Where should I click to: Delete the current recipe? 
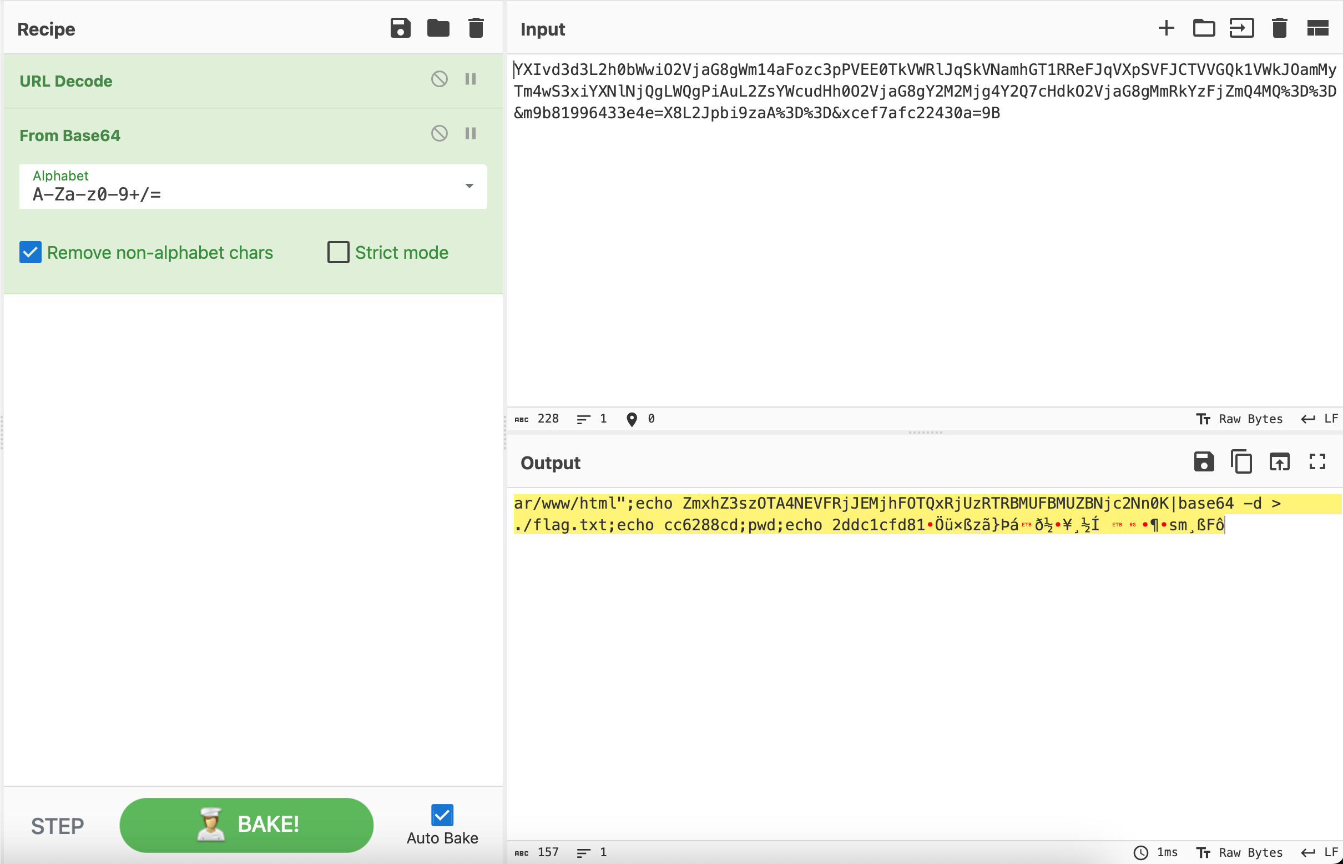click(476, 28)
